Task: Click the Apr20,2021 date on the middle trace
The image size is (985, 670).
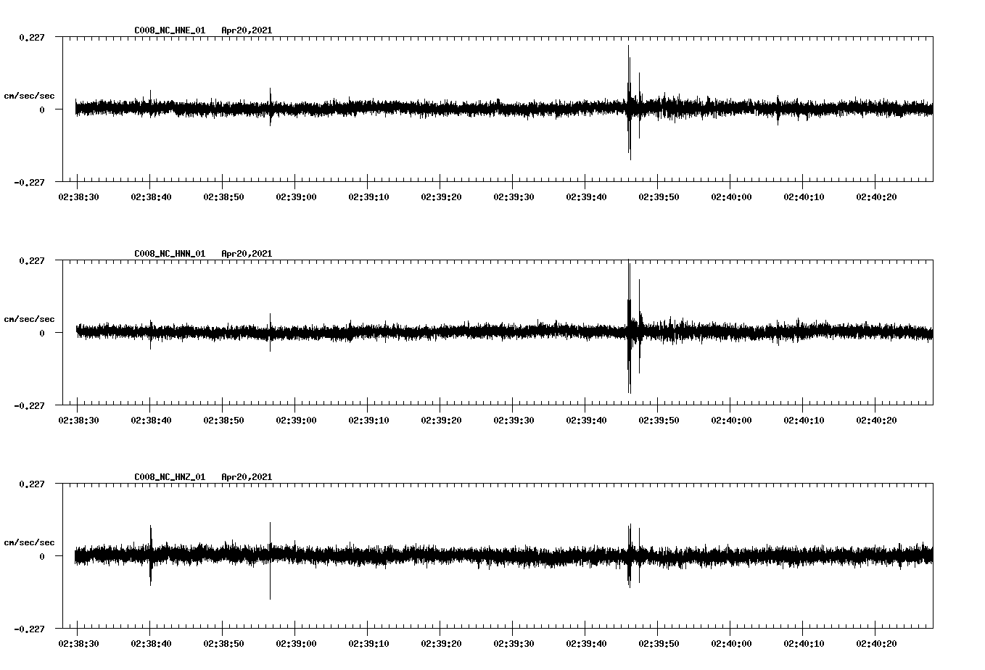Action: (x=247, y=254)
